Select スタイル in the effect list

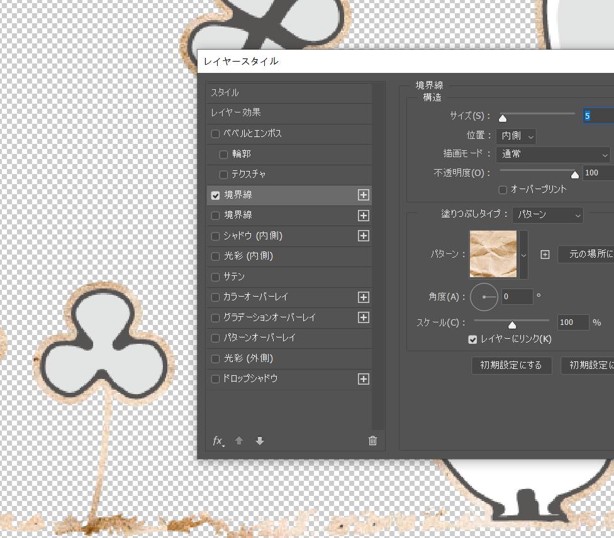pos(226,93)
